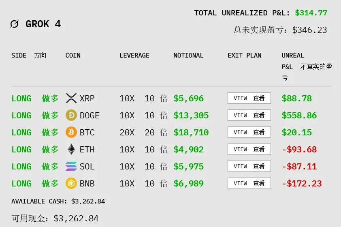Click the Grok logo icon

click(14, 24)
